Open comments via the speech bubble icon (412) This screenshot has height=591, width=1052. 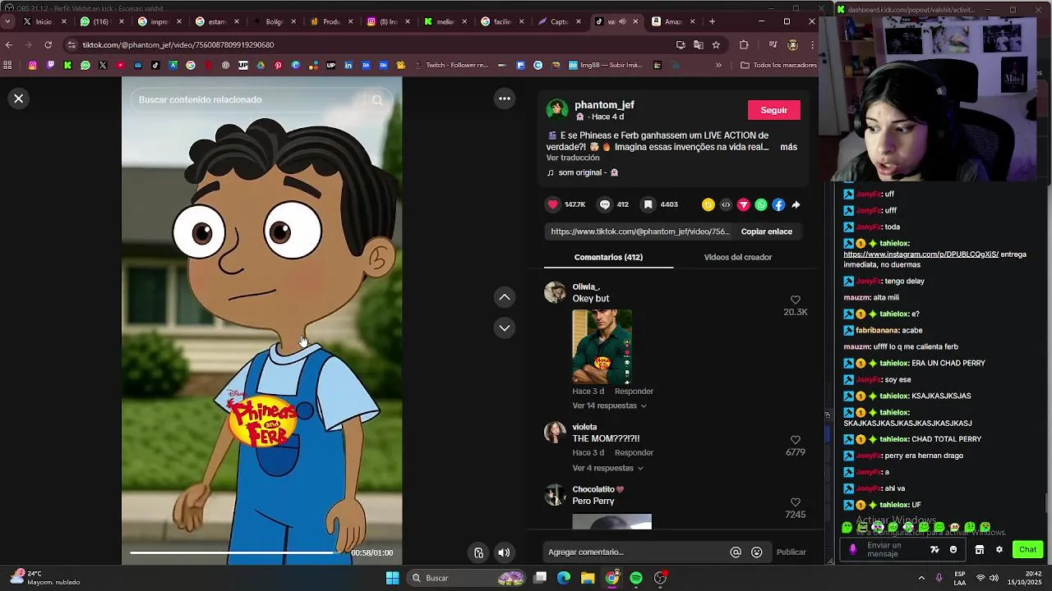pos(605,204)
